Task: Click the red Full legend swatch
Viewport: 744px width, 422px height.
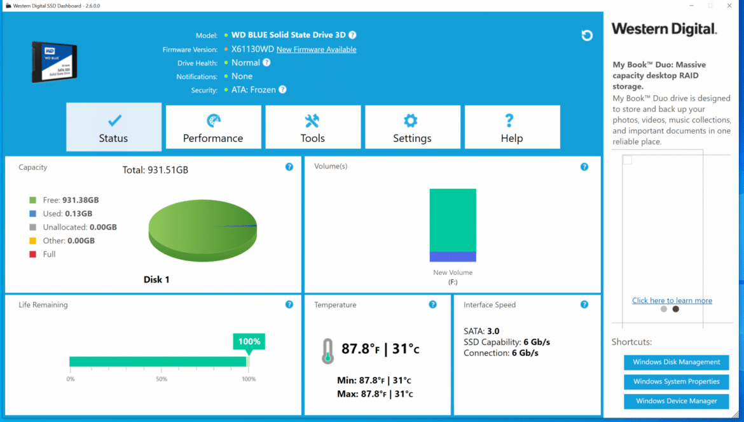Action: [x=32, y=255]
